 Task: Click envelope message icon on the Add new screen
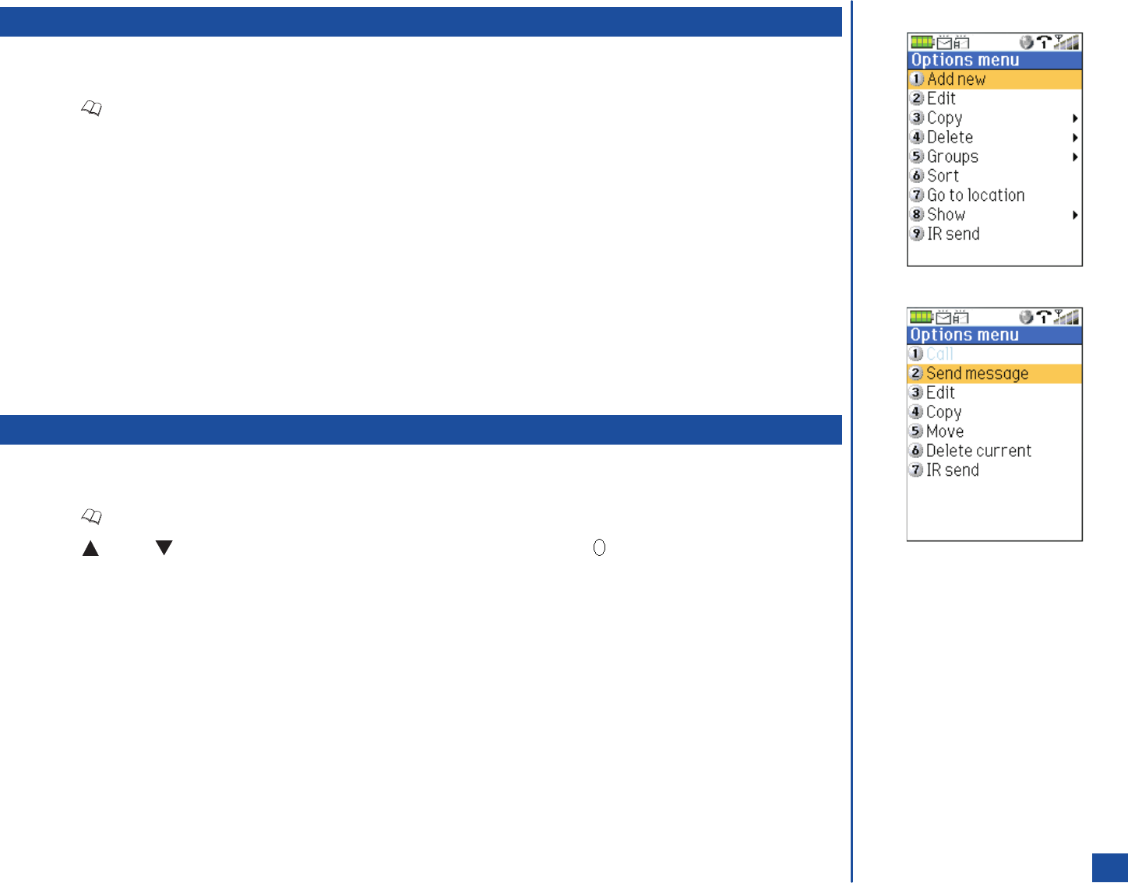(x=944, y=43)
